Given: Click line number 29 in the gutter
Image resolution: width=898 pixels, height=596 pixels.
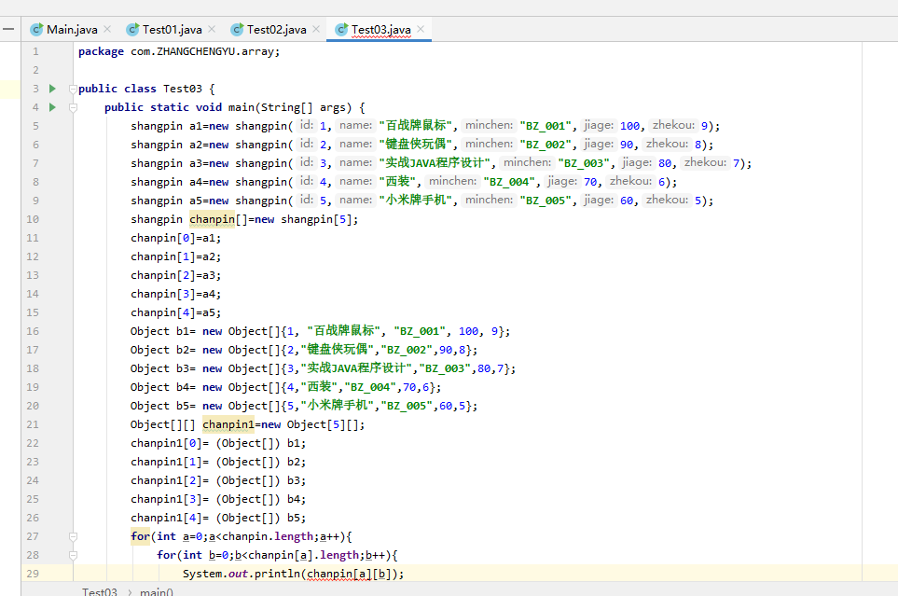Looking at the screenshot, I should pos(33,574).
